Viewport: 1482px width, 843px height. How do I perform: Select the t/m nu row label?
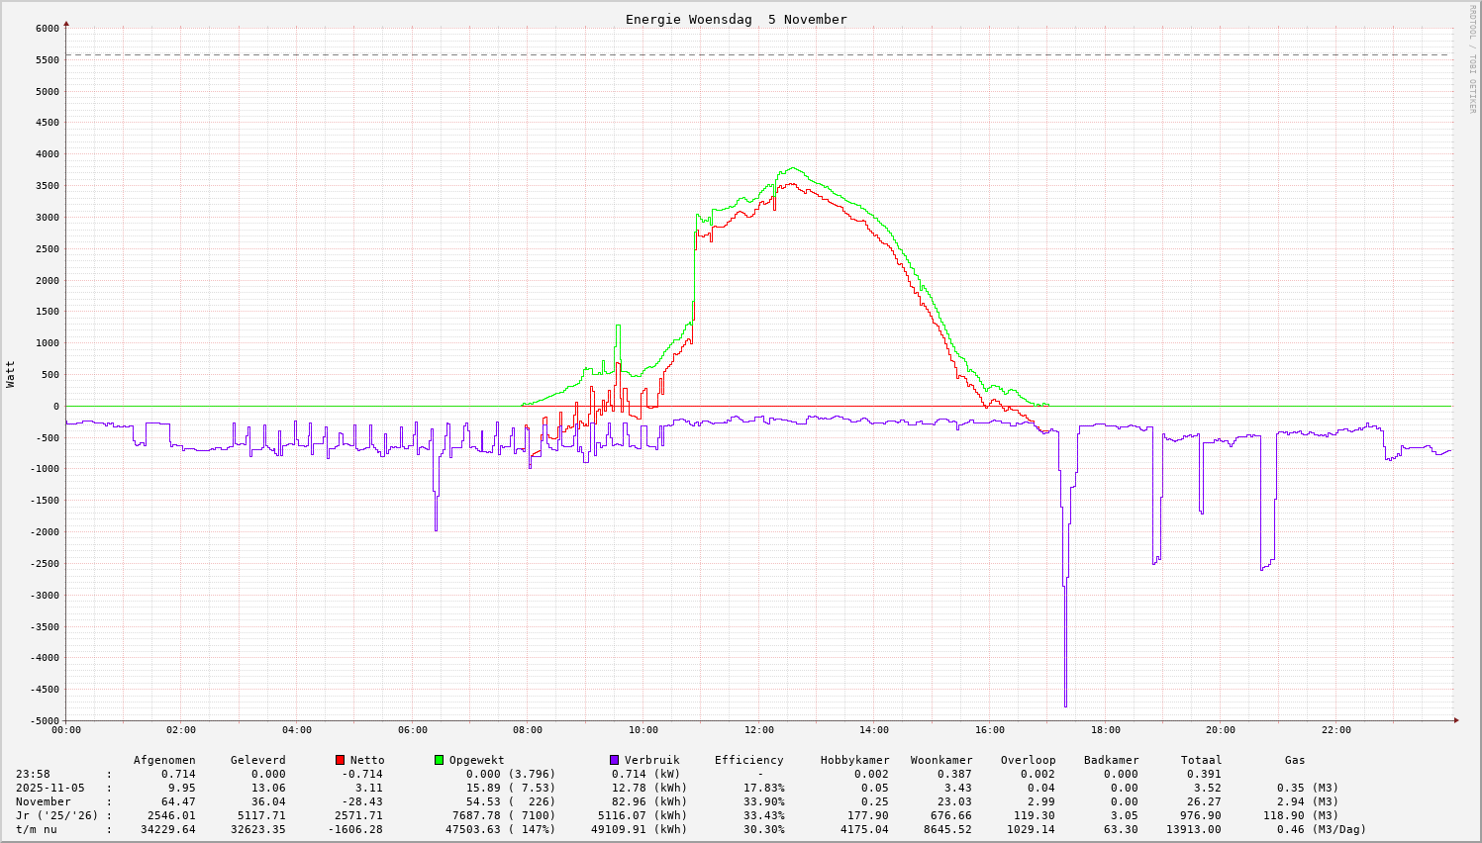[x=37, y=829]
